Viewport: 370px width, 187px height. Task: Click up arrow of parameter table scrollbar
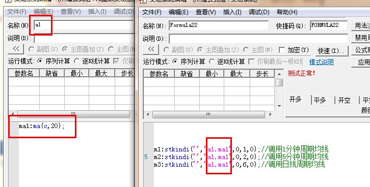point(279,74)
